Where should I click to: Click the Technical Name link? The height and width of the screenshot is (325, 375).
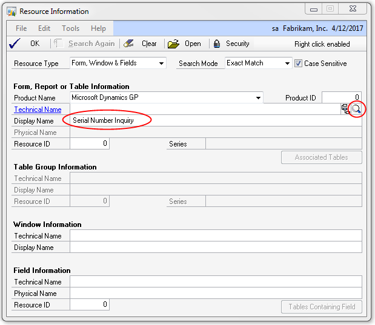click(x=38, y=110)
